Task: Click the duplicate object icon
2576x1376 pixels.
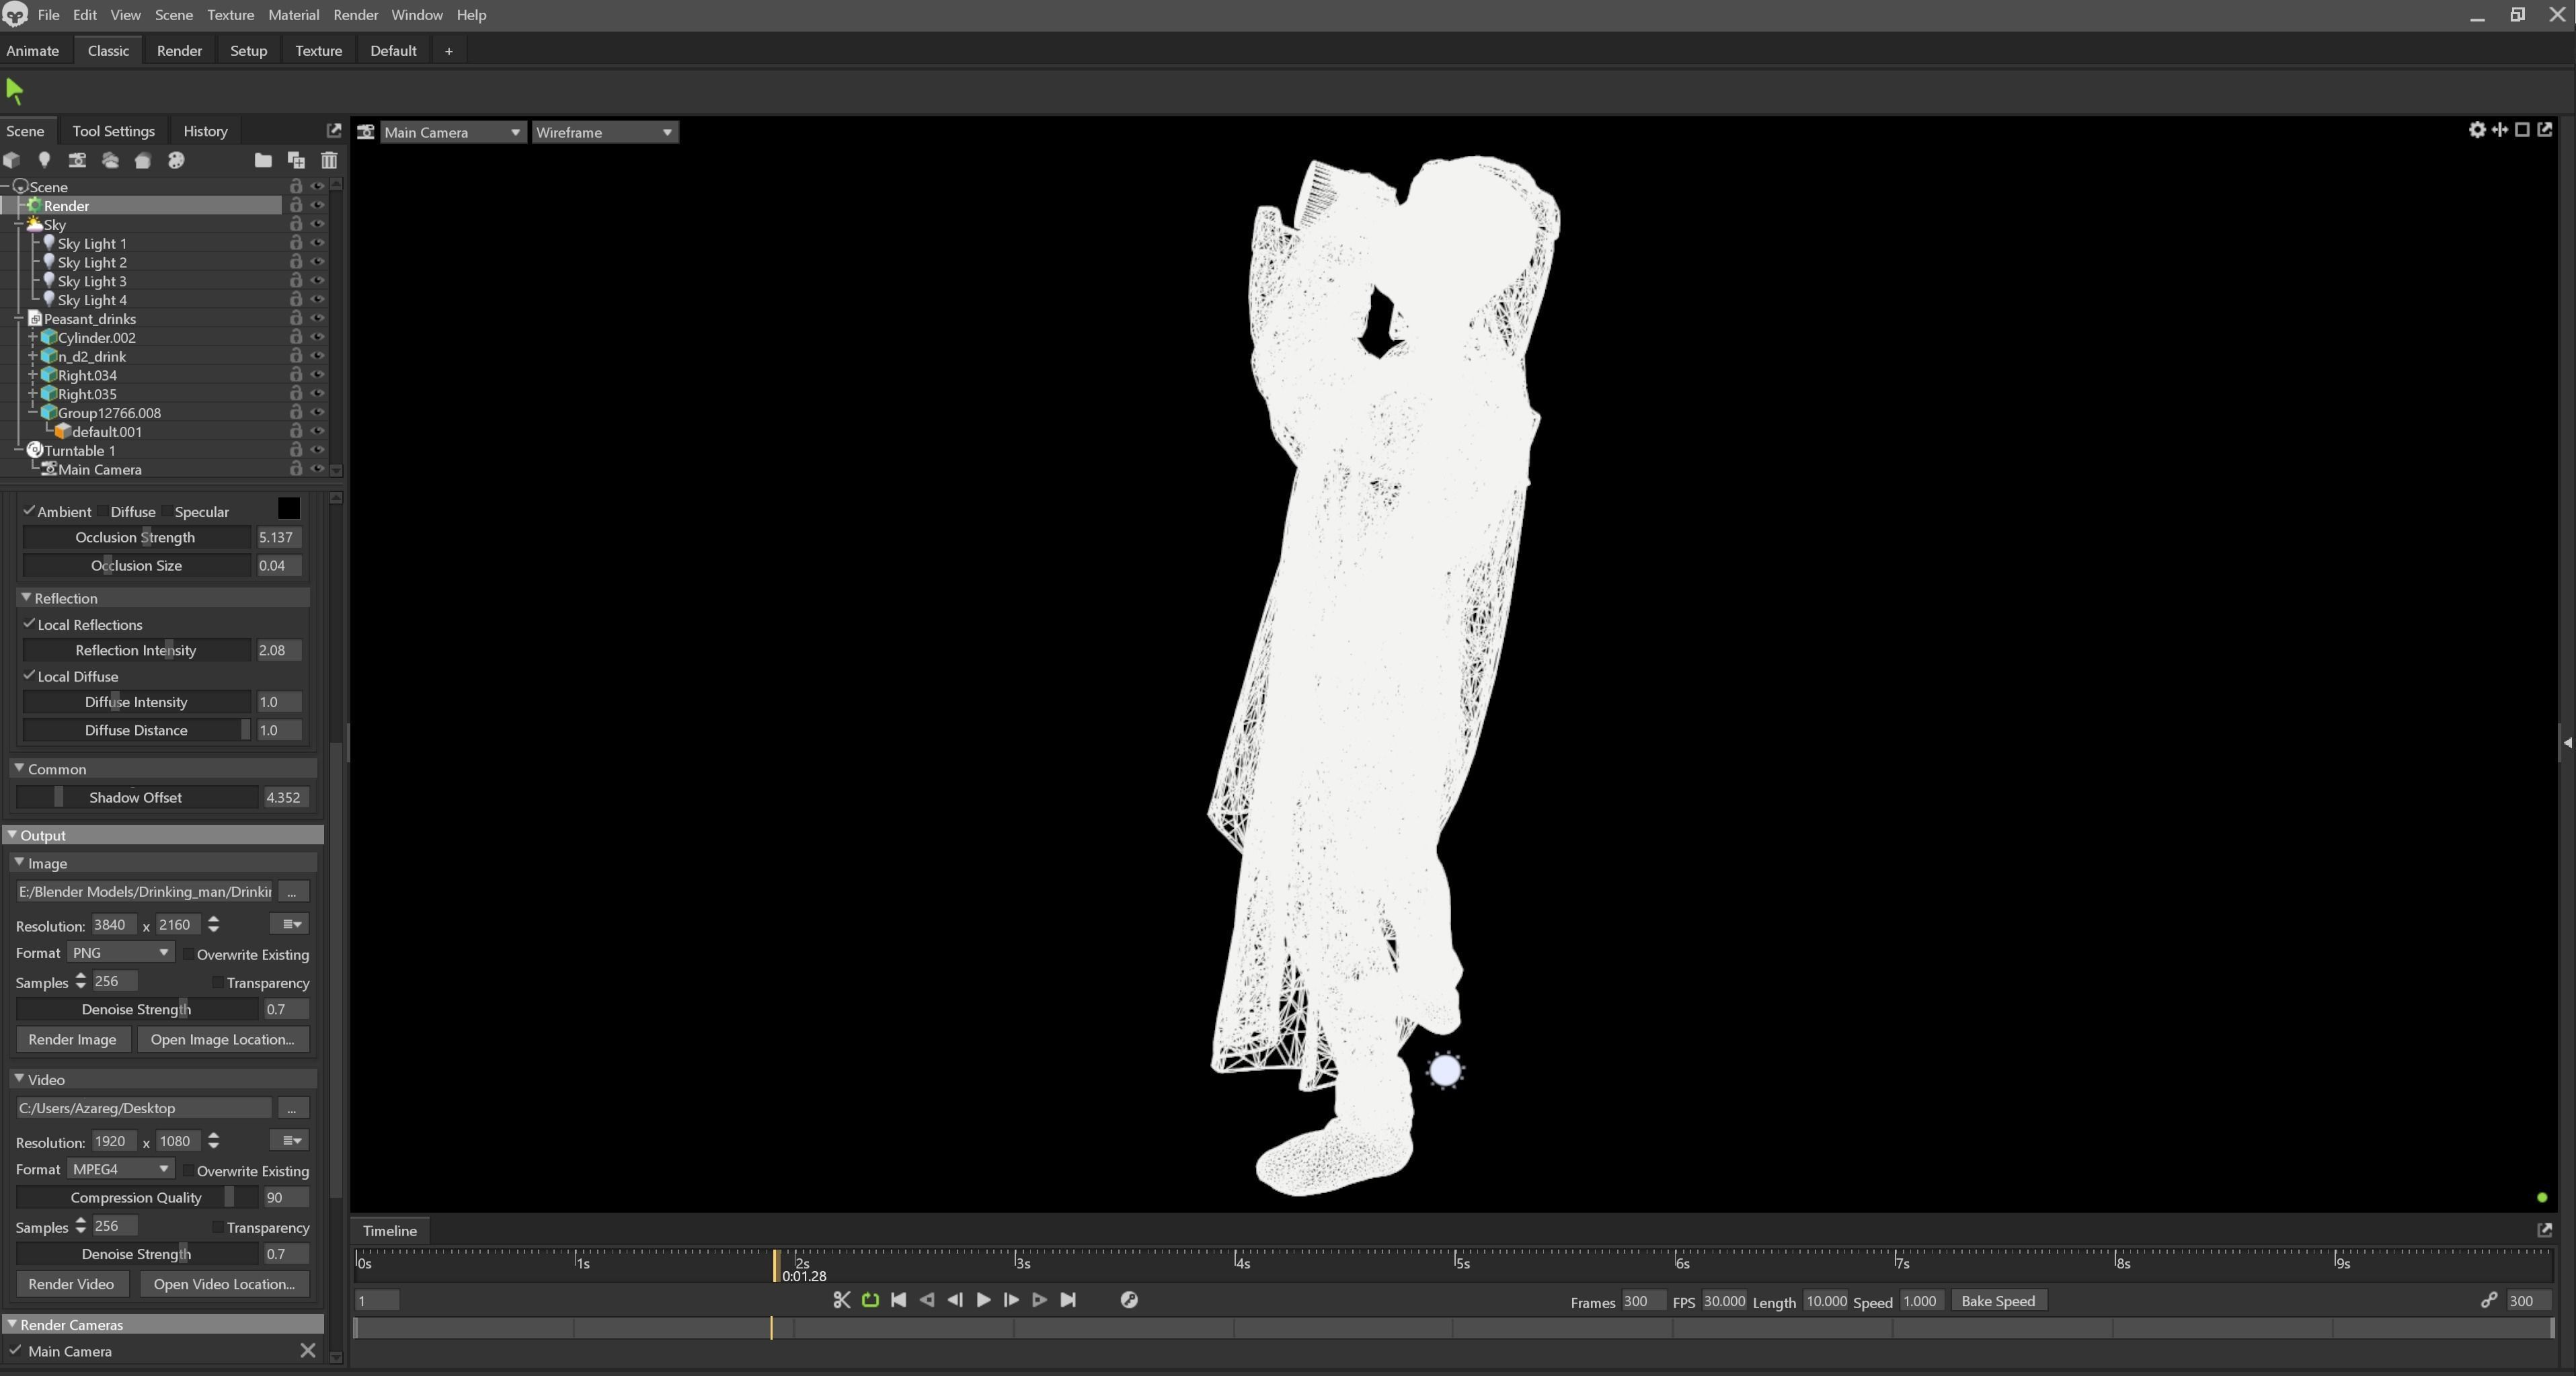Action: [296, 160]
